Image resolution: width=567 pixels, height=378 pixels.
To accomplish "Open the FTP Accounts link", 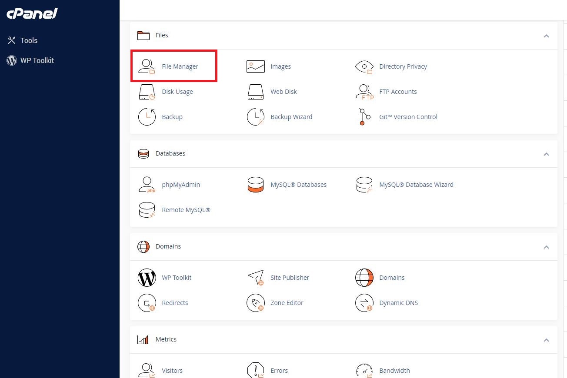I will pyautogui.click(x=398, y=92).
